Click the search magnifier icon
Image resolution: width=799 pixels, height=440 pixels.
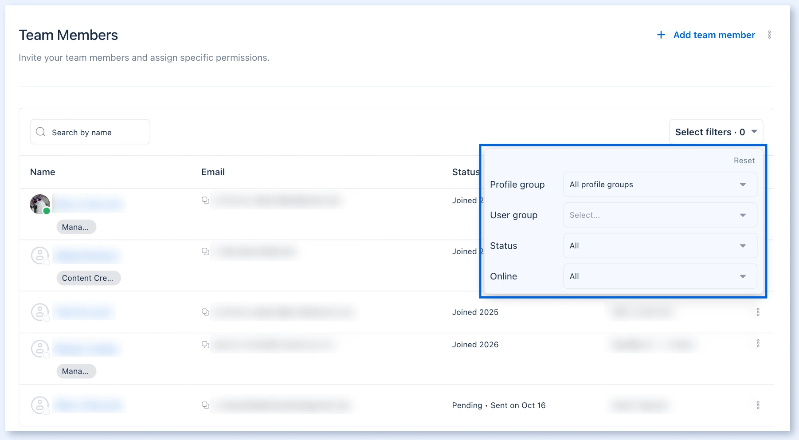pyautogui.click(x=40, y=132)
